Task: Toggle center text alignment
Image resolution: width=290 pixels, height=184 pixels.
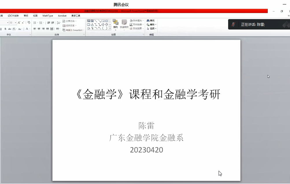Action: tap(39, 29)
